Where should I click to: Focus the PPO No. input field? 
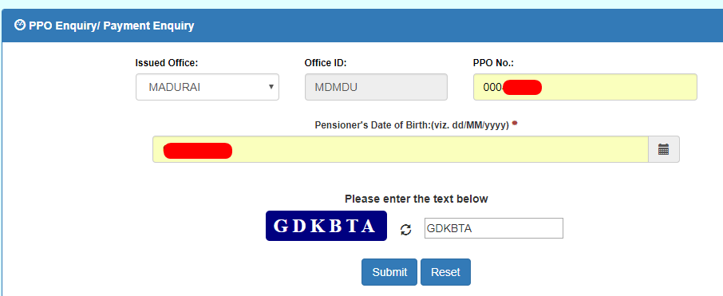(x=585, y=87)
